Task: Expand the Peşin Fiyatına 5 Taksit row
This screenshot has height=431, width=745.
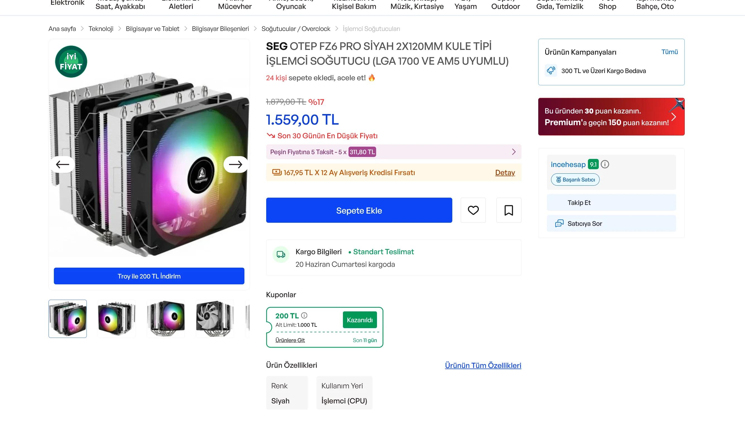Action: pos(393,152)
